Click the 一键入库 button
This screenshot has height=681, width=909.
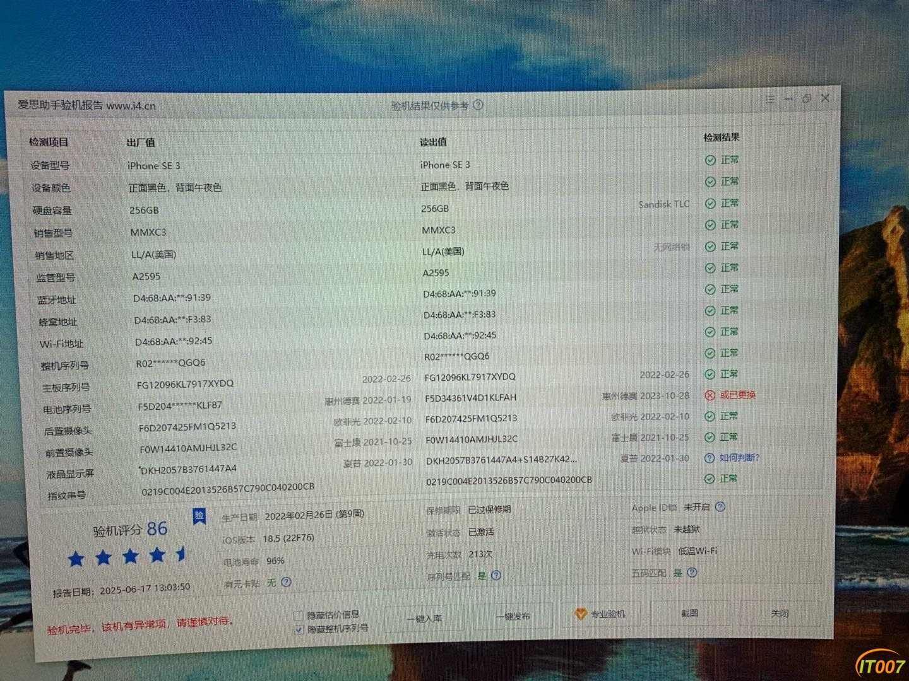(x=424, y=619)
